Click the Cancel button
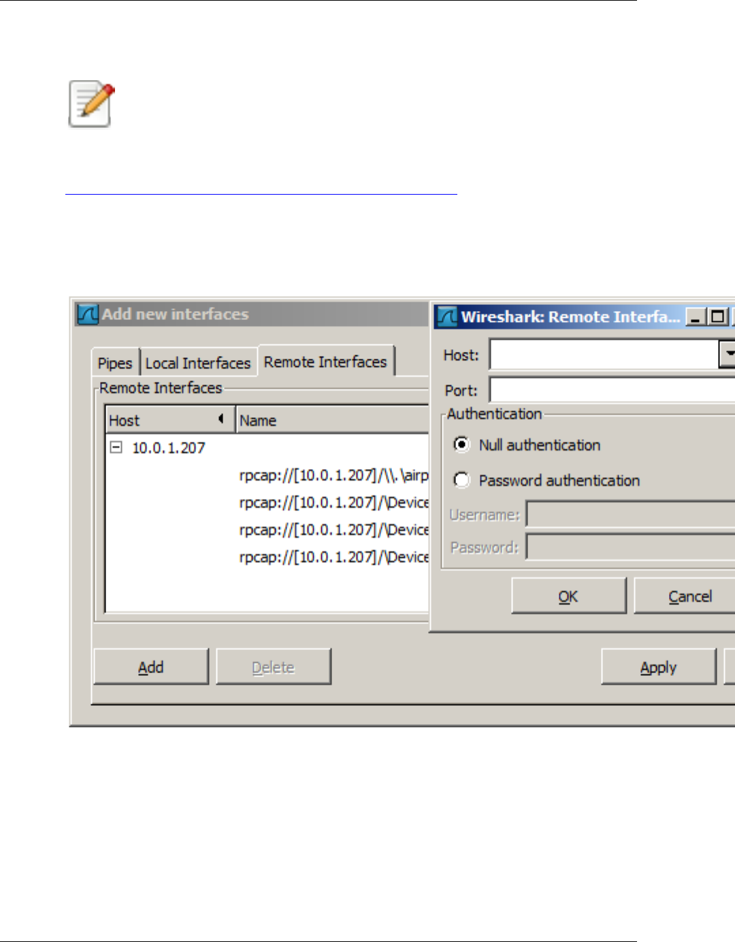The height and width of the screenshot is (942, 735). click(x=685, y=596)
